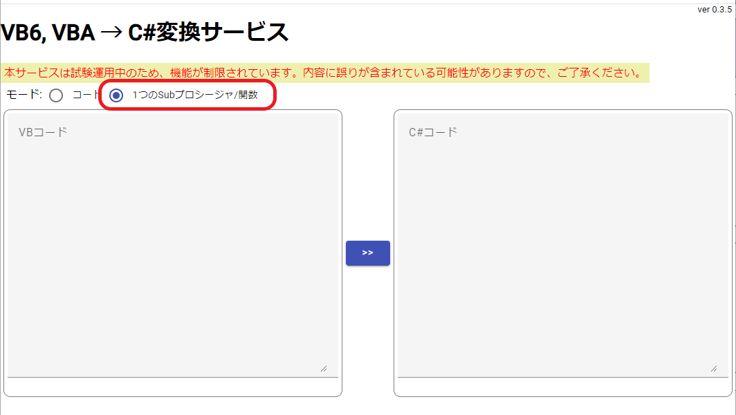The width and height of the screenshot is (736, 415).
Task: Select the 1つのSubプロシージャ/関数 mode option
Action: (115, 95)
